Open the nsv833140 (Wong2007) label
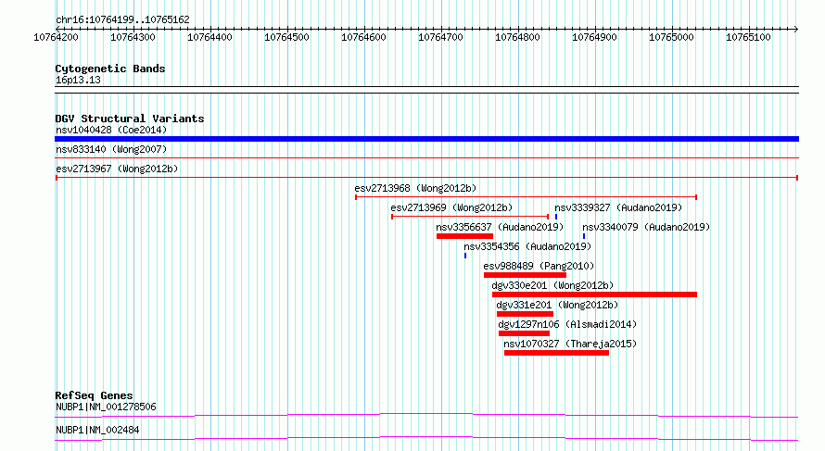The image size is (825, 451). pyautogui.click(x=111, y=149)
